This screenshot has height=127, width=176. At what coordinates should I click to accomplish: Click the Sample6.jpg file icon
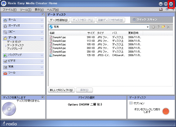pos(51,55)
